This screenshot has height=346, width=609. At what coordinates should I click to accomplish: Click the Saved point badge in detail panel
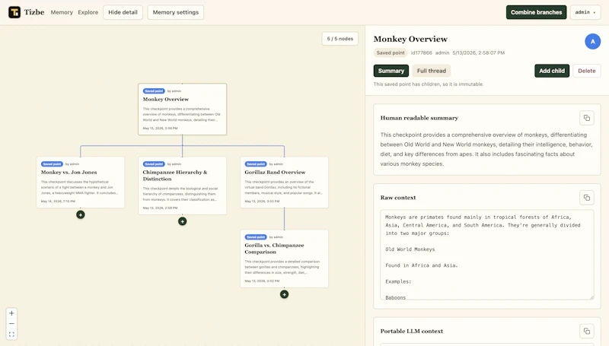391,52
